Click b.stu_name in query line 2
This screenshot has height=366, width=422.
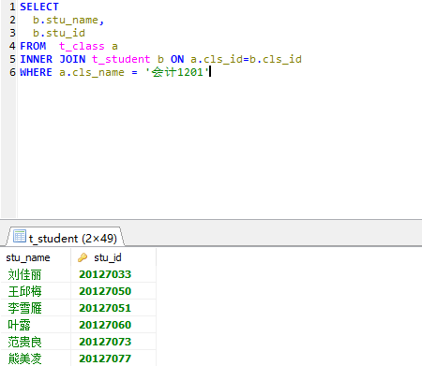click(66, 20)
